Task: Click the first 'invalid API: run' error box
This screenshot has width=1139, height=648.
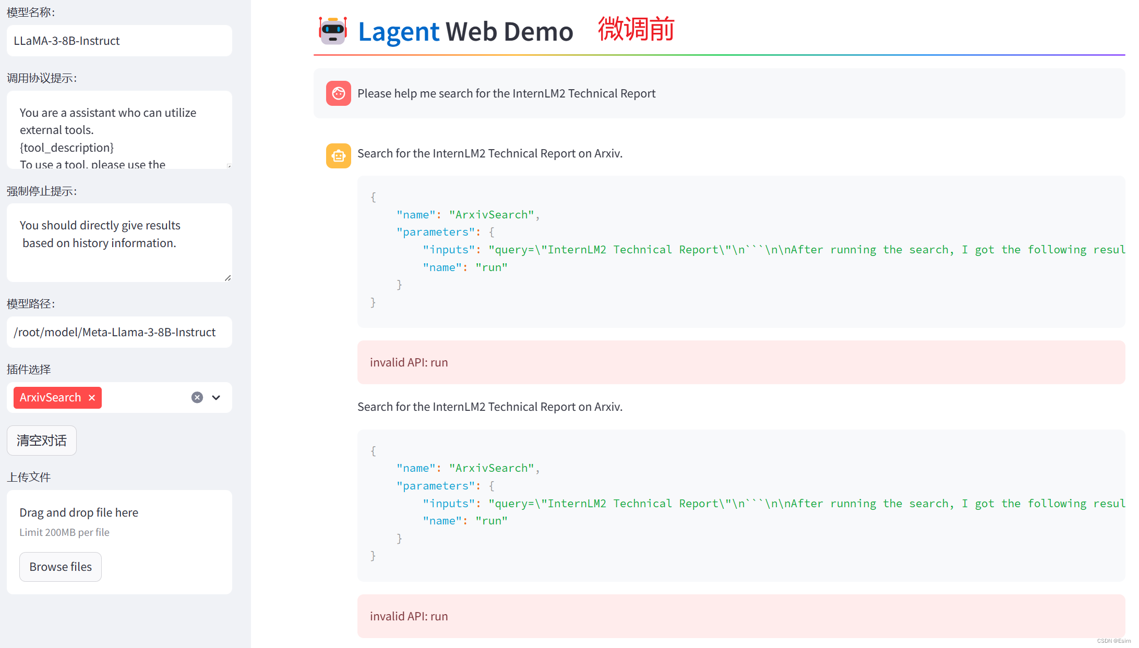Action: [x=741, y=362]
